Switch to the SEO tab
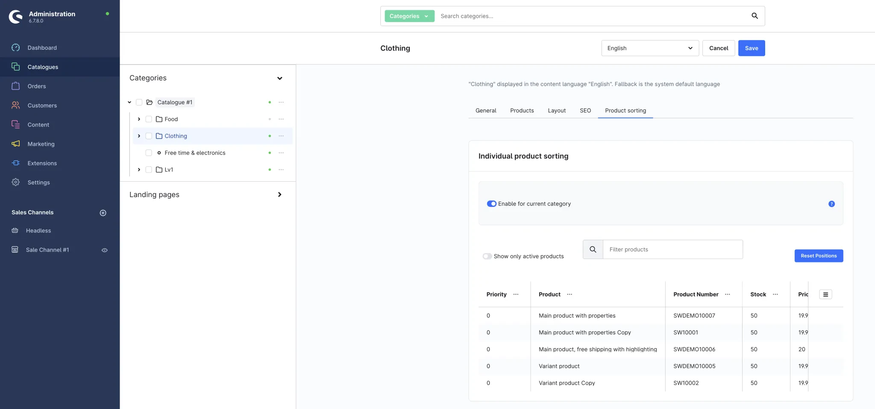The height and width of the screenshot is (409, 875). 585,111
